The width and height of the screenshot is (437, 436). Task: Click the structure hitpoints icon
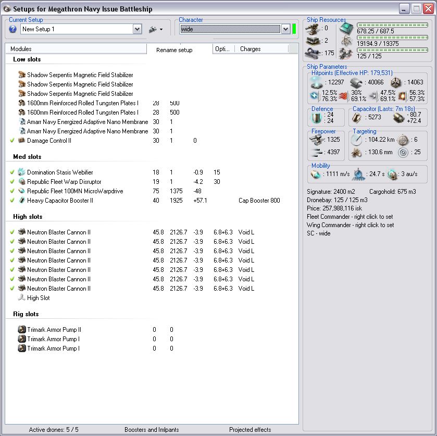pyautogui.click(x=396, y=83)
